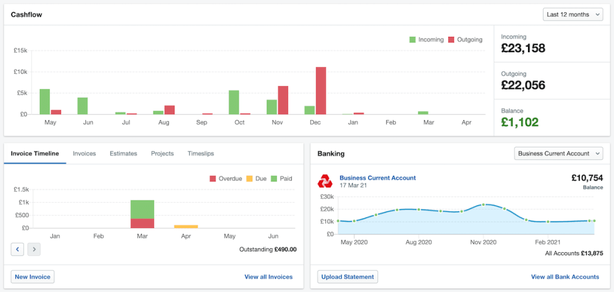The width and height of the screenshot is (614, 292).
Task: Select the Projects tab
Action: pos(162,154)
